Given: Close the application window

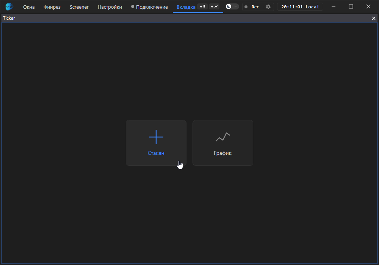Looking at the screenshot, I should tap(368, 6).
